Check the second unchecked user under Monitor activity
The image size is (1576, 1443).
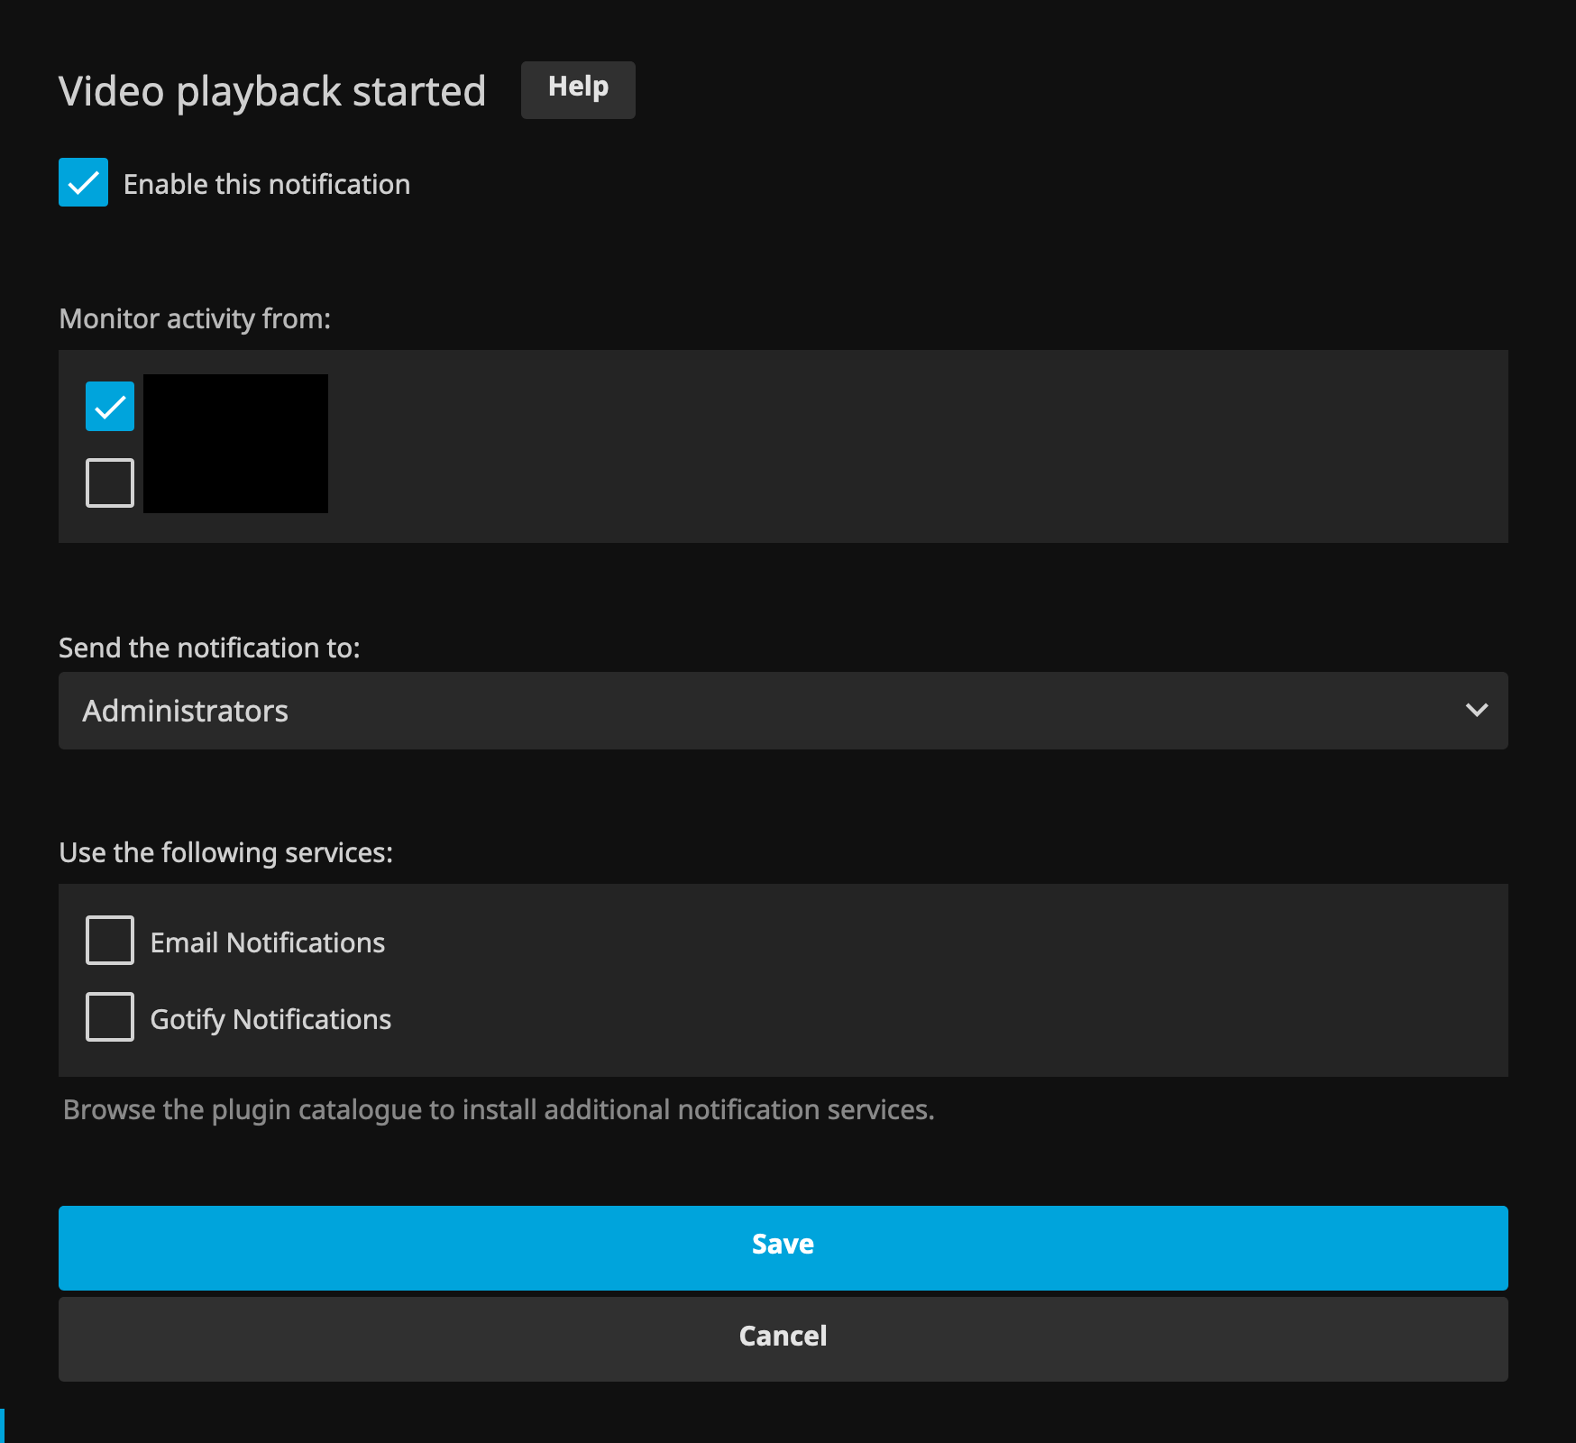point(110,483)
